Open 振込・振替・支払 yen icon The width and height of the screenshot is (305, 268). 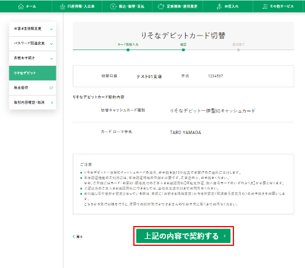(113, 6)
